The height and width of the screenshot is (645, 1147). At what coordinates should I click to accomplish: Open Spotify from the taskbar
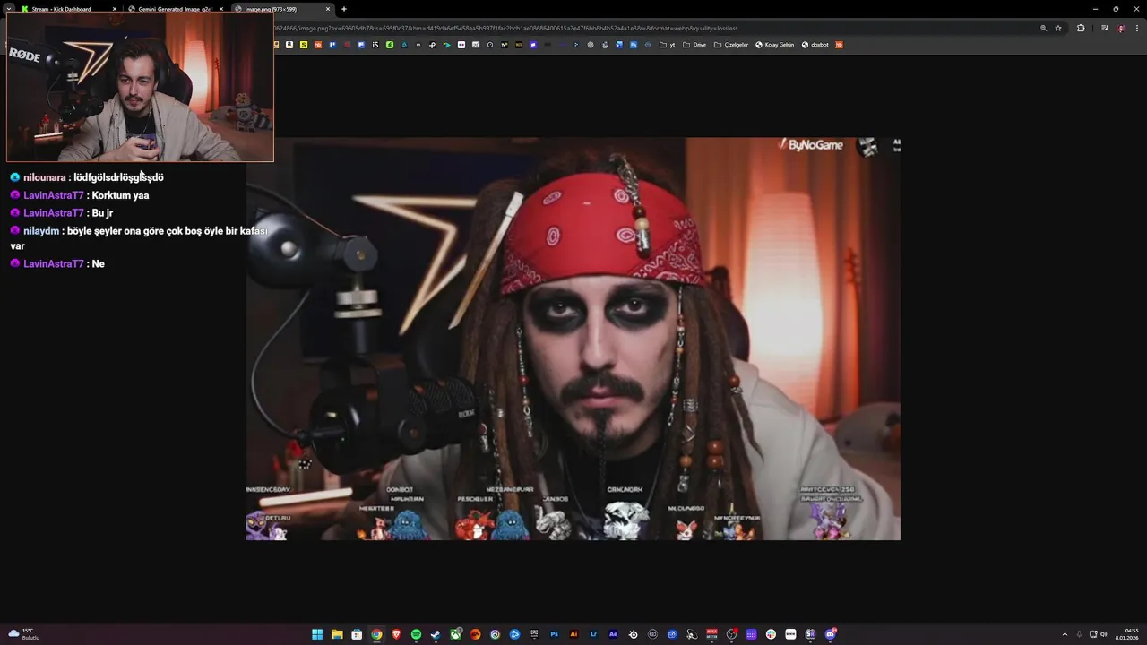pyautogui.click(x=416, y=634)
